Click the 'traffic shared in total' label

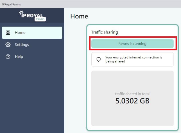[x=132, y=94]
